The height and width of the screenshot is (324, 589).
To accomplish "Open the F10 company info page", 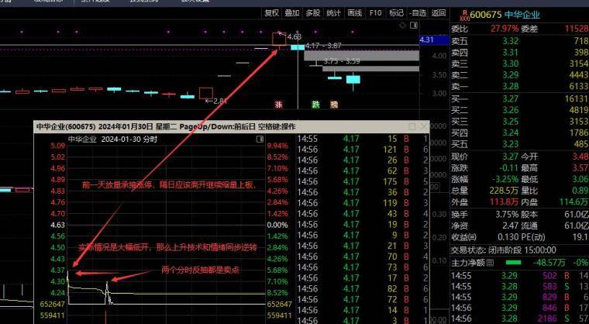I will 375,12.
